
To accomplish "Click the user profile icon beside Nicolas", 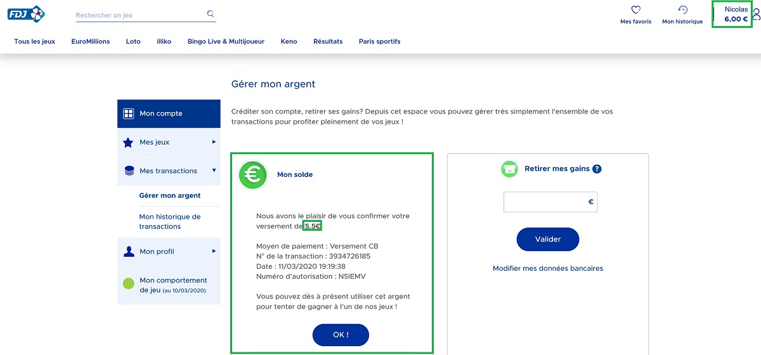I will (756, 14).
